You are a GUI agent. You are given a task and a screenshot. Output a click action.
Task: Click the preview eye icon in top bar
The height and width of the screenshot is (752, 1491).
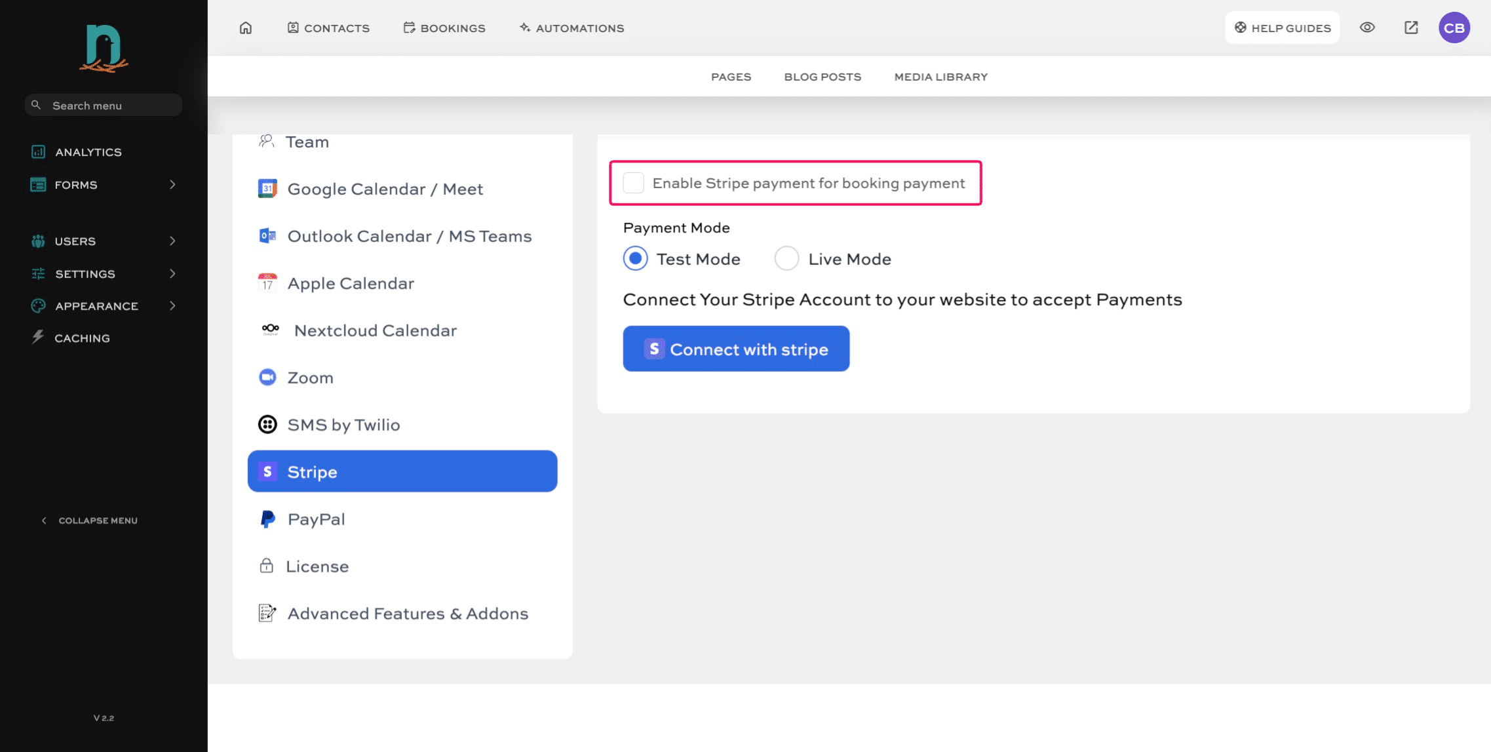1367,27
